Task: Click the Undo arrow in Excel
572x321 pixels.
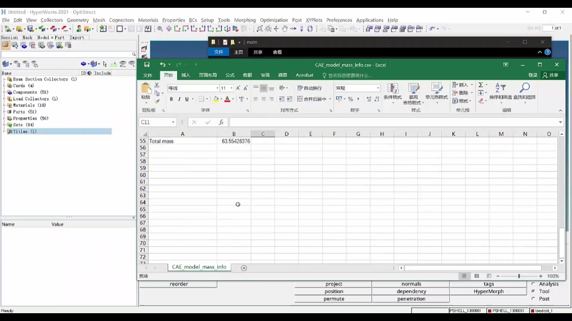Action: [x=163, y=65]
